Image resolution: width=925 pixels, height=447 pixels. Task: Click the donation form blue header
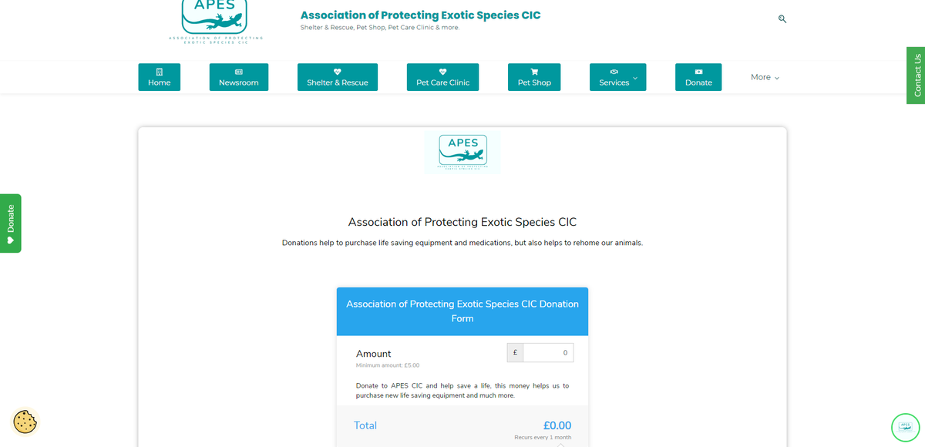click(462, 311)
